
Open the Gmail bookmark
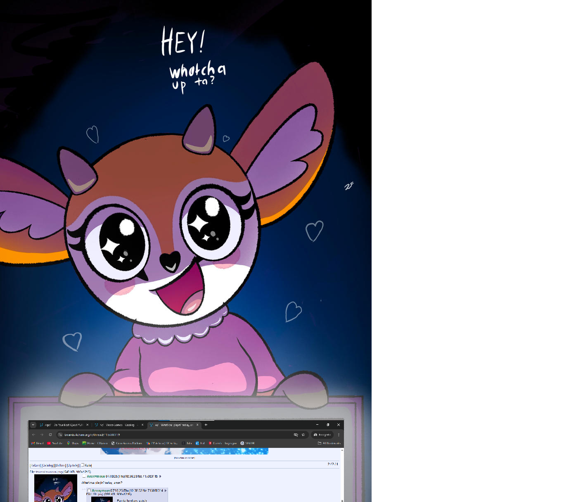coord(38,443)
